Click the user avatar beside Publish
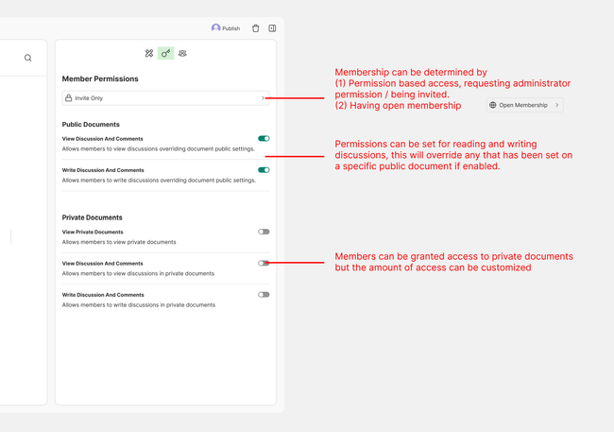Screen dimensions: 614x432 click(x=215, y=28)
